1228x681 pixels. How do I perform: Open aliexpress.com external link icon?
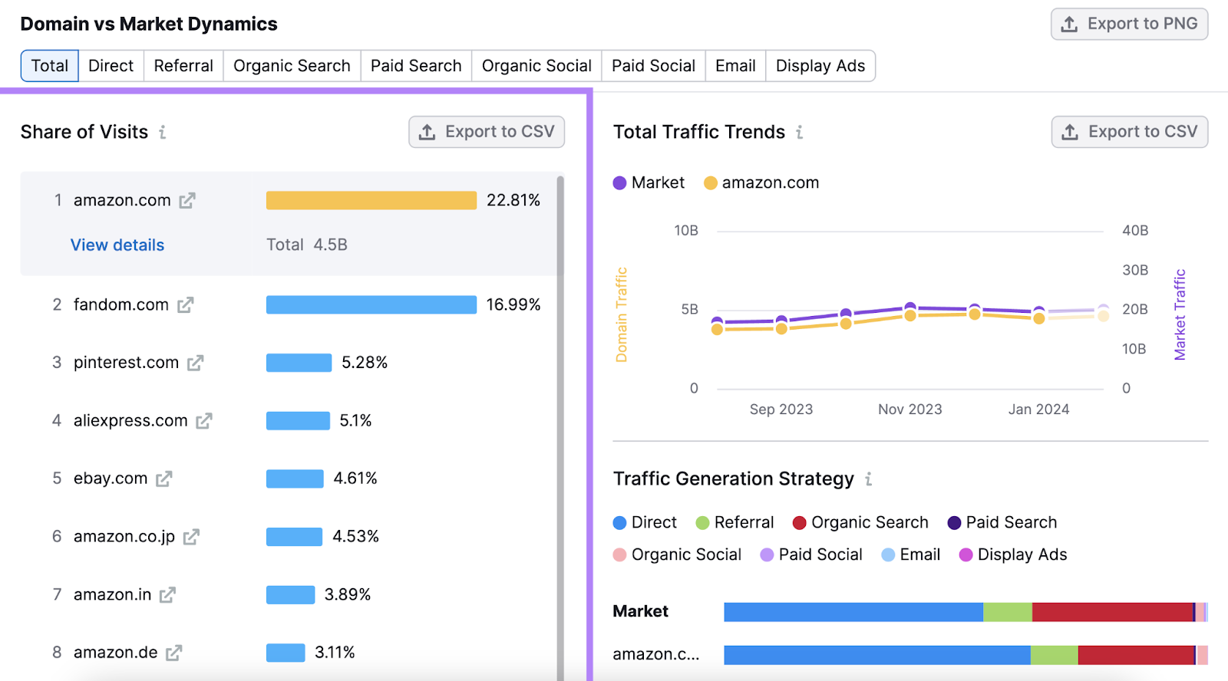click(x=203, y=421)
